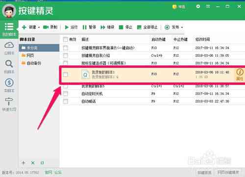Sort by the 启动热键 column header
This screenshot has height=177, width=245.
click(x=158, y=39)
